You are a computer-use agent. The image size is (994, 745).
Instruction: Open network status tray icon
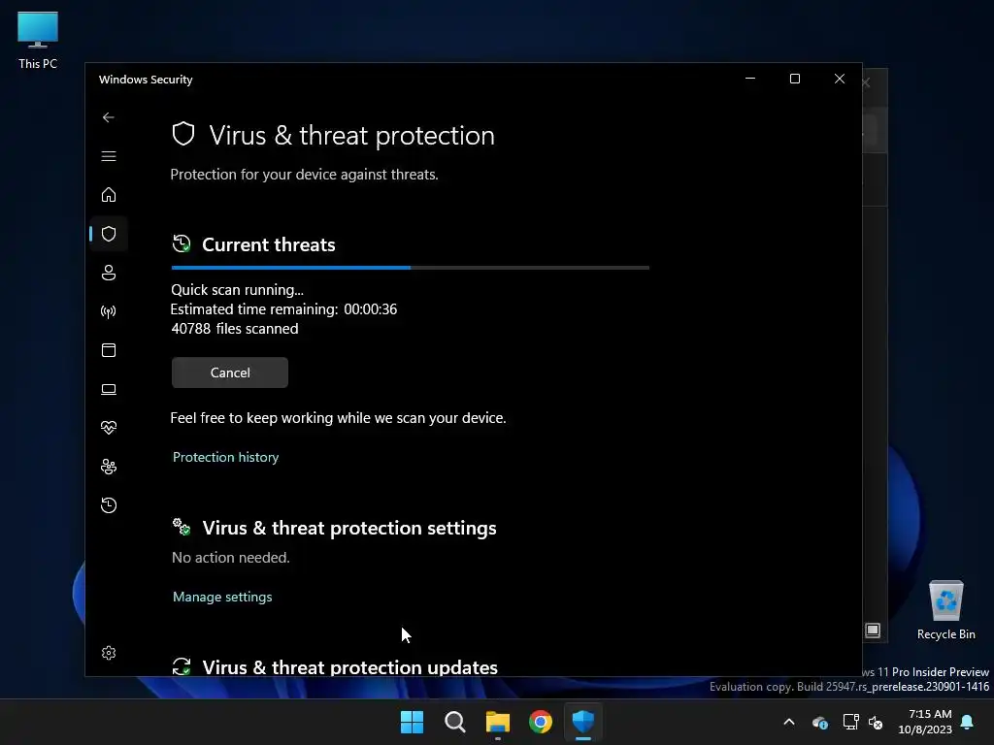click(x=850, y=722)
